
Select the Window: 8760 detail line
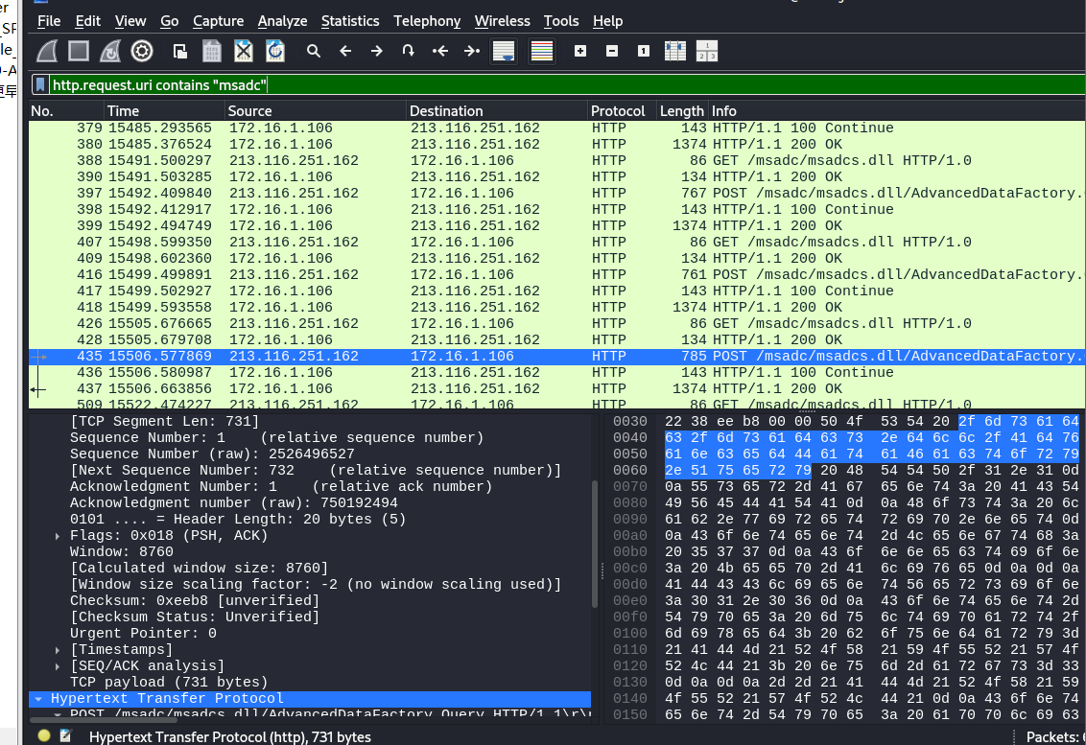pyautogui.click(x=122, y=552)
